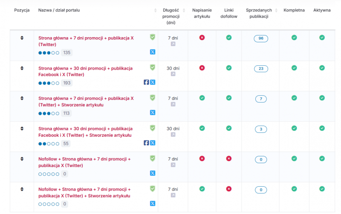The height and width of the screenshot is (214, 341).
Task: Click the arrow icon under the first '30 dni'
Action: pyautogui.click(x=173, y=74)
